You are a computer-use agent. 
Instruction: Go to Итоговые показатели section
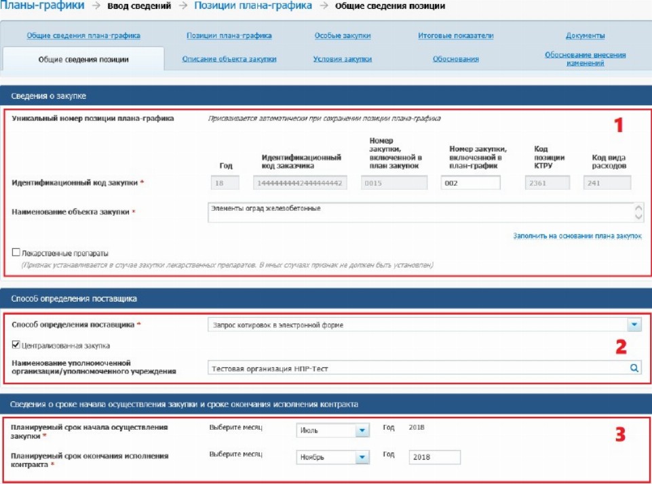tap(455, 35)
